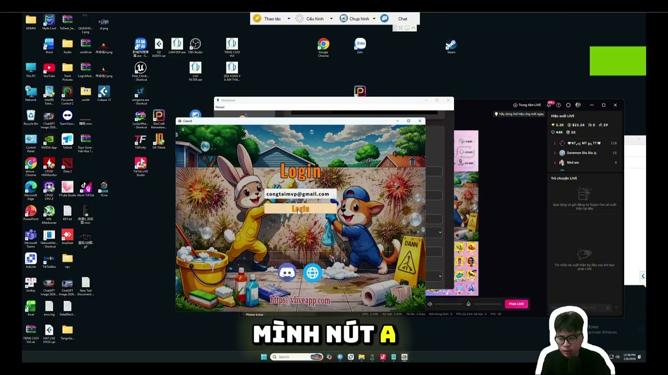Open the VTube Studio desktop shortcut
The image size is (668, 375).
pyautogui.click(x=67, y=189)
